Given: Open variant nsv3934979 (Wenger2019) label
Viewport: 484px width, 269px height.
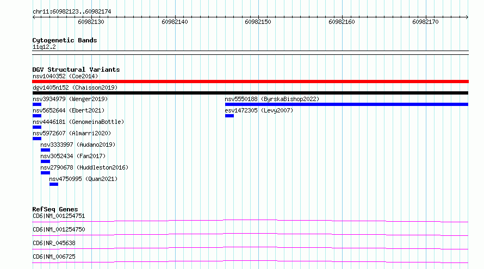Looking at the screenshot, I should click(x=70, y=99).
